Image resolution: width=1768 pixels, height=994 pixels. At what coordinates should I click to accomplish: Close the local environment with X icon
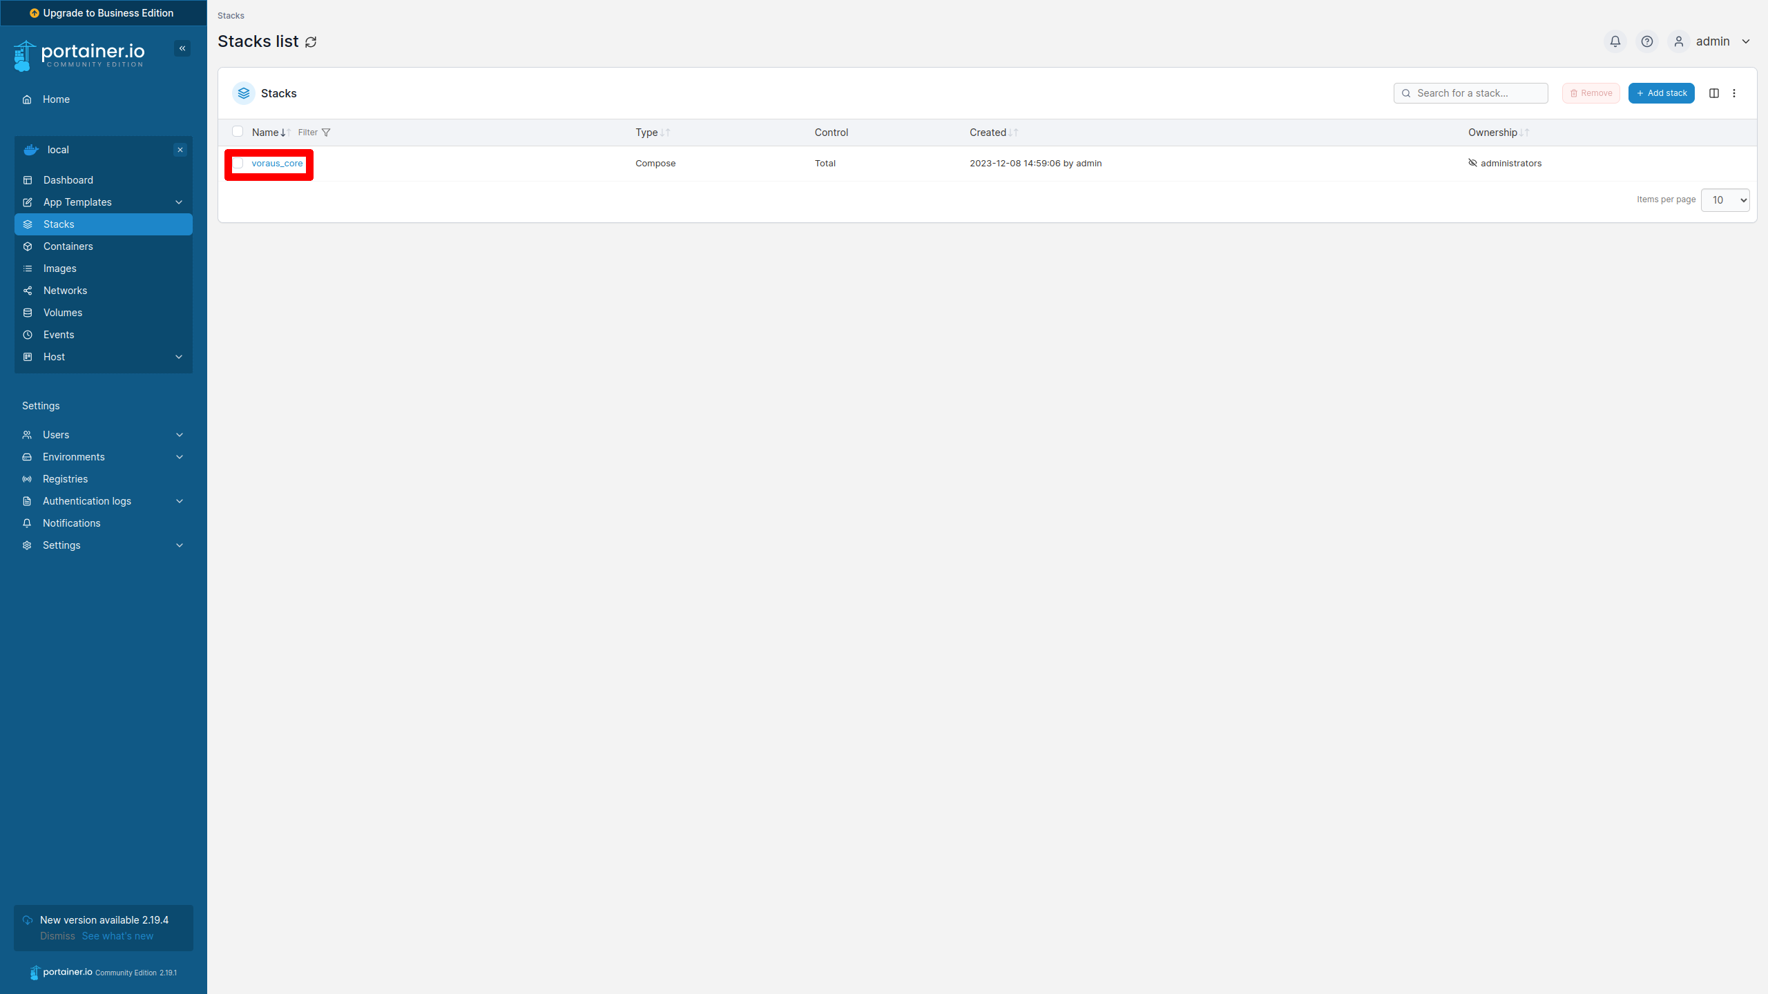pyautogui.click(x=180, y=150)
